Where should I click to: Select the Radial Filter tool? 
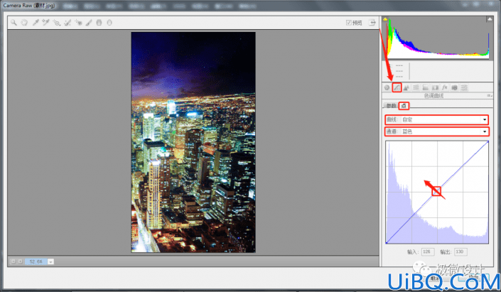pyautogui.click(x=109, y=22)
